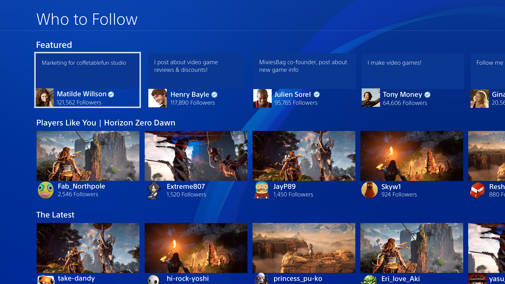Open Skyw1's torch-lit screenshot thumbnail

(x=412, y=156)
